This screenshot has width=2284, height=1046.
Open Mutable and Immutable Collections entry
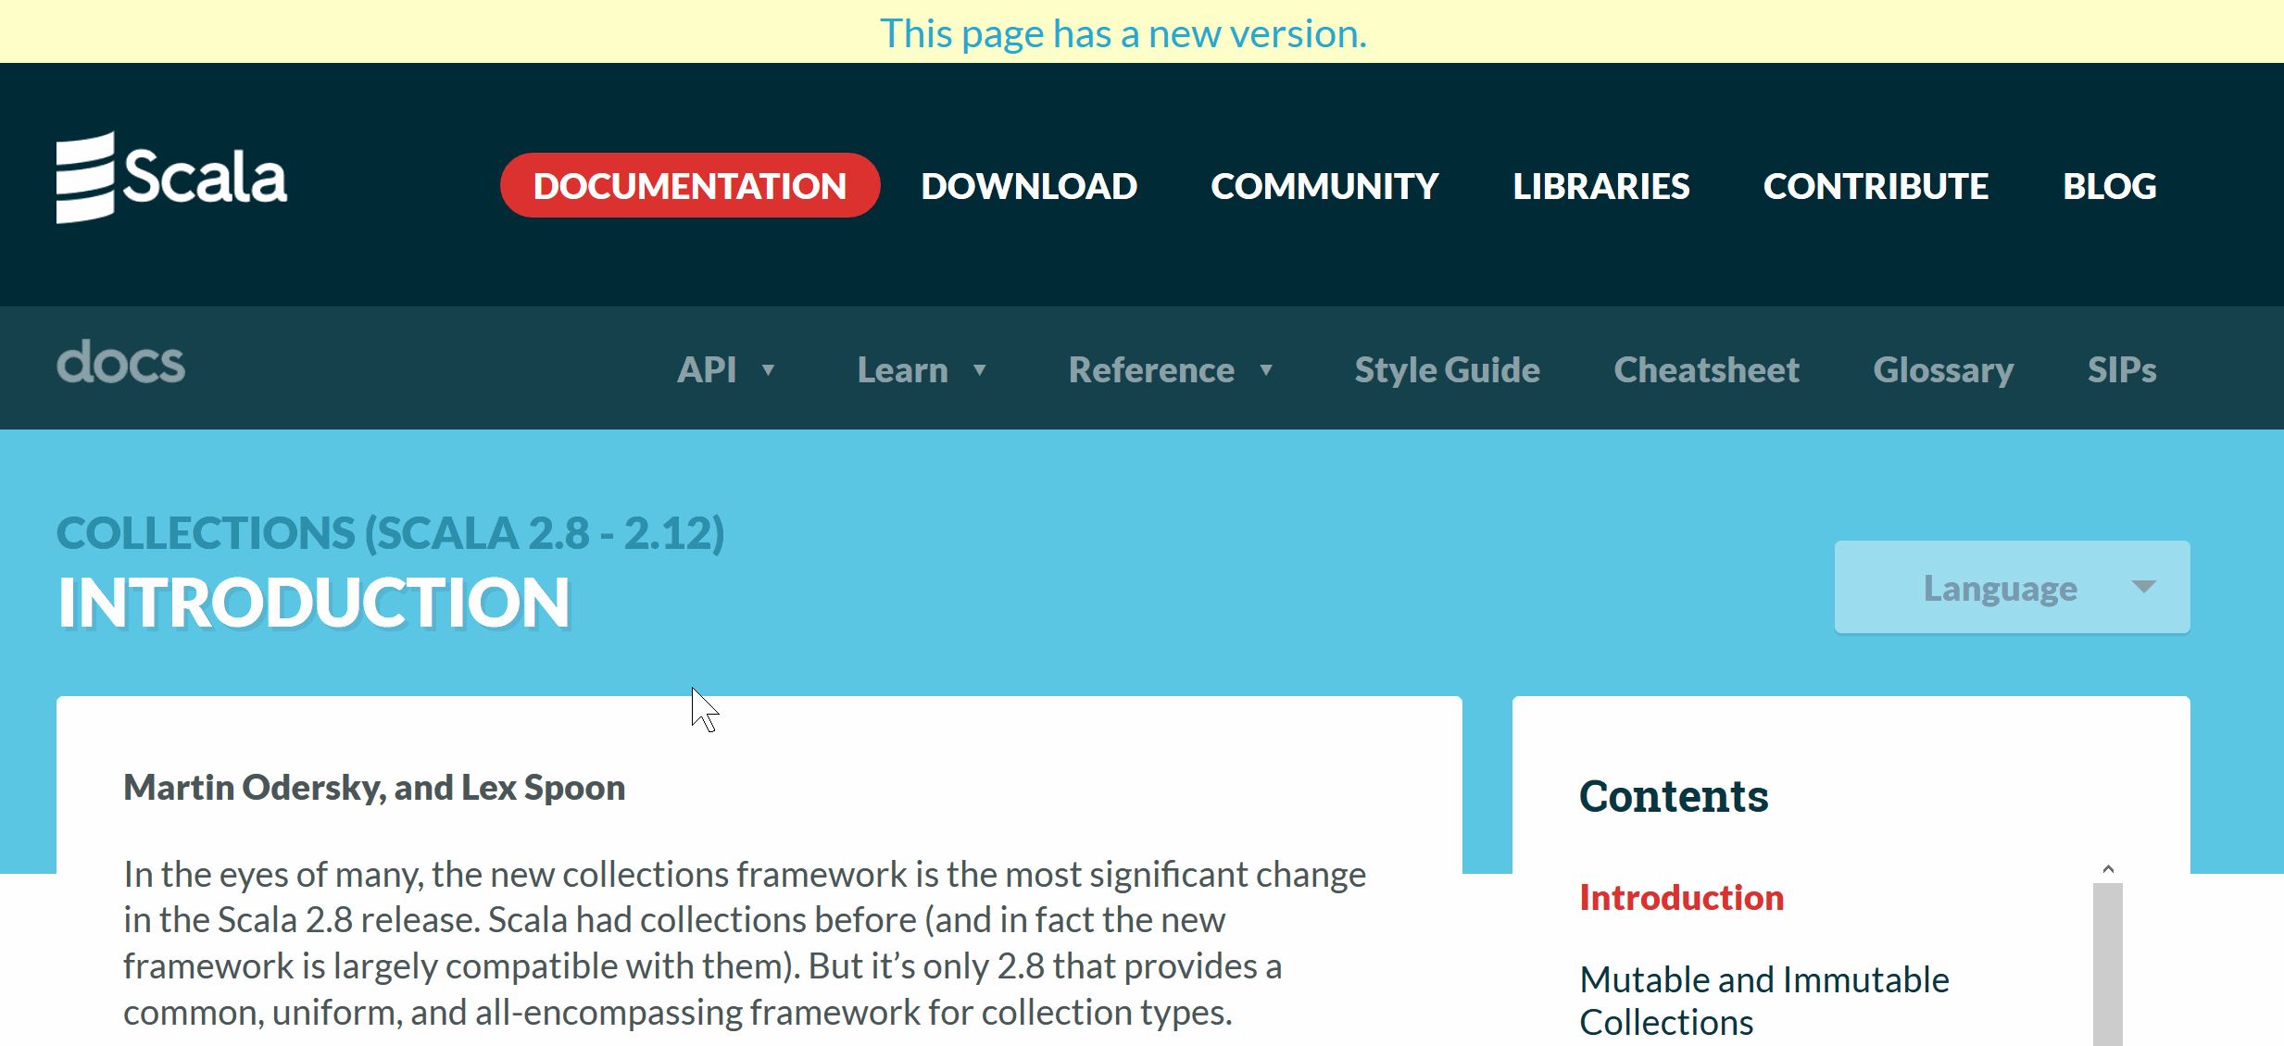click(1763, 1001)
